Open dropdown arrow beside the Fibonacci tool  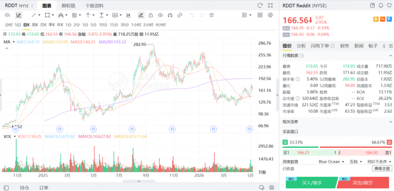80,15
